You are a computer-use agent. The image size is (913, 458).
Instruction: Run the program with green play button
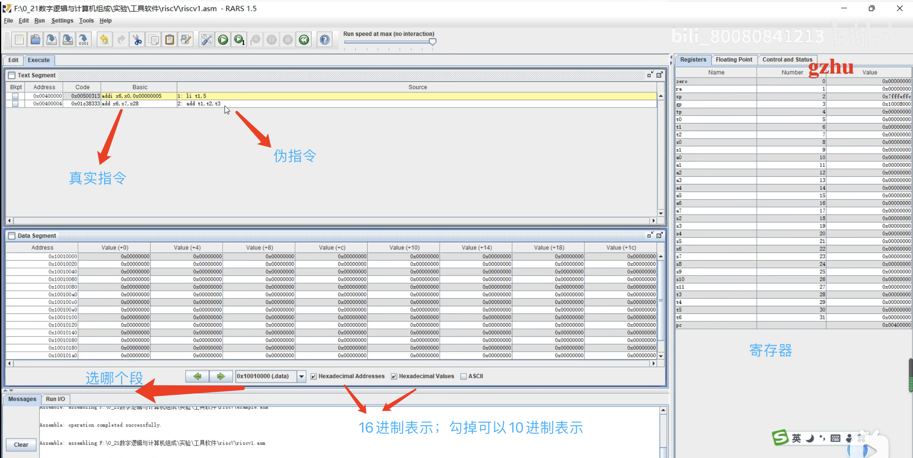pyautogui.click(x=223, y=40)
